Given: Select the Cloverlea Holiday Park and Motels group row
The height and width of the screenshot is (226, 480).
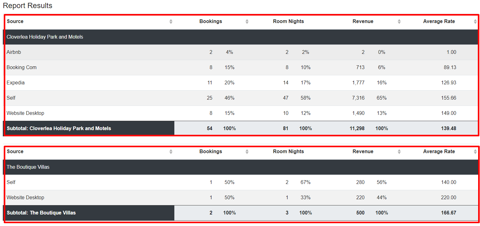Looking at the screenshot, I should point(241,37).
